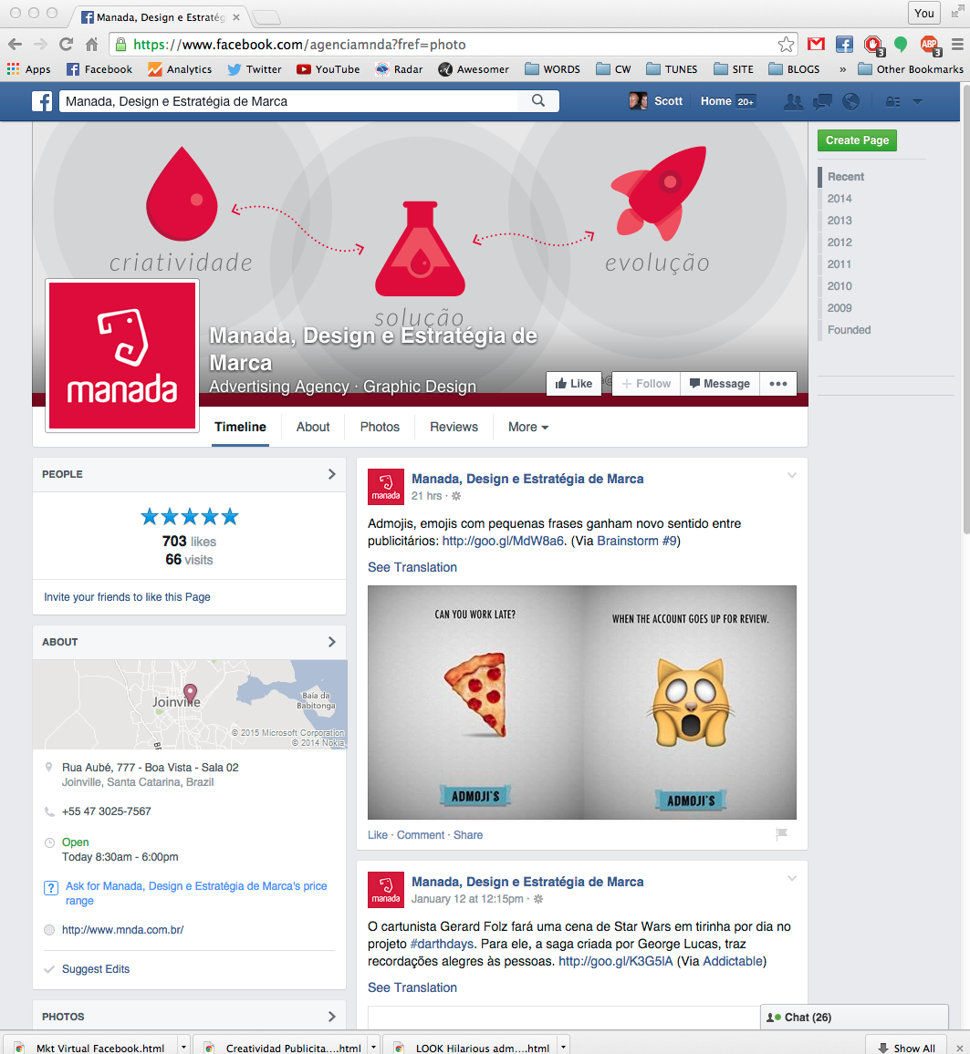Click Suggest Edits link
The width and height of the screenshot is (970, 1054).
[96, 968]
